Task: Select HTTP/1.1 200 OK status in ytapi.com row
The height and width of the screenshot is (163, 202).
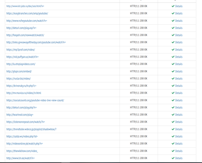Action: (x=139, y=71)
